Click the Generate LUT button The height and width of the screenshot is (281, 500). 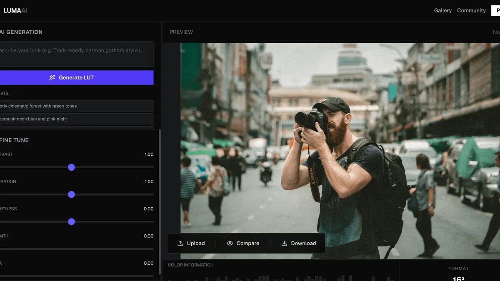(77, 77)
